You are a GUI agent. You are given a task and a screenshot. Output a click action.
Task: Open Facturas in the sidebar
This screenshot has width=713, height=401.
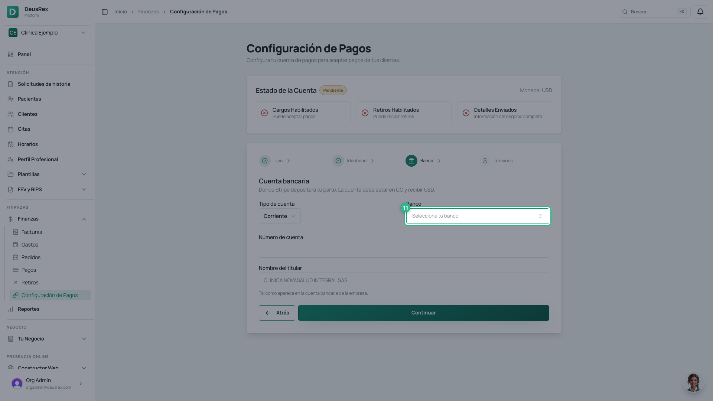50,232
